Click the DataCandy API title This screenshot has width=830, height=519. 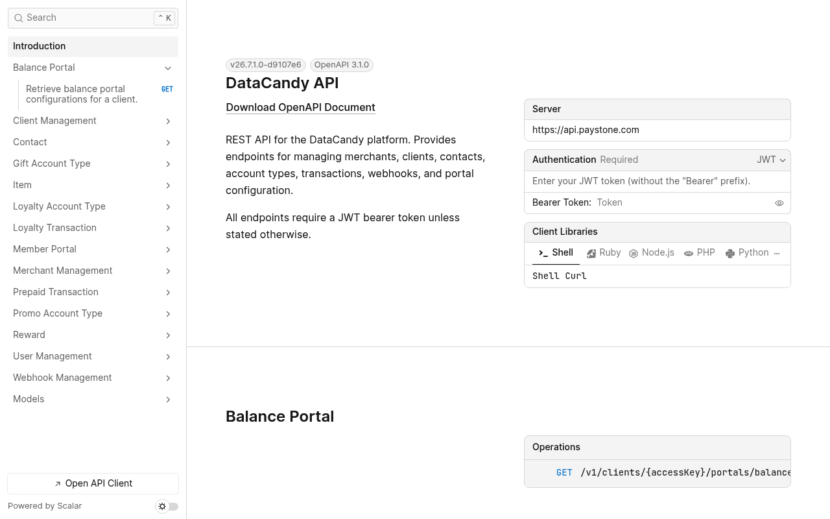(282, 83)
